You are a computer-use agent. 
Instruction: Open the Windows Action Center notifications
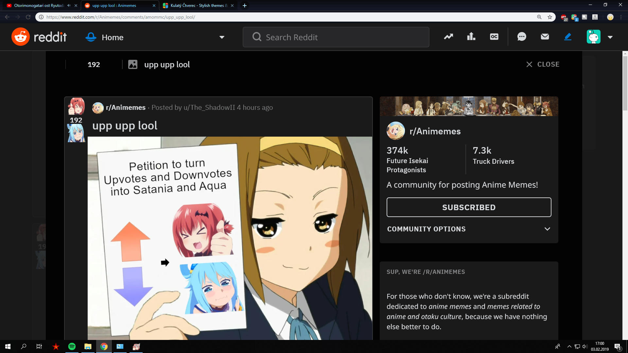618,347
